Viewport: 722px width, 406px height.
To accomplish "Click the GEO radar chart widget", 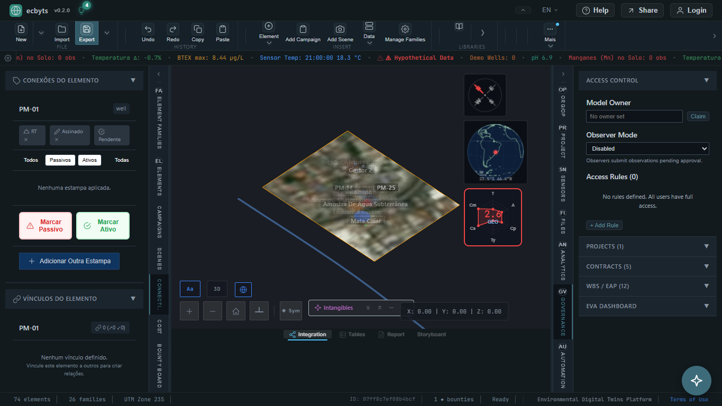I will point(493,217).
